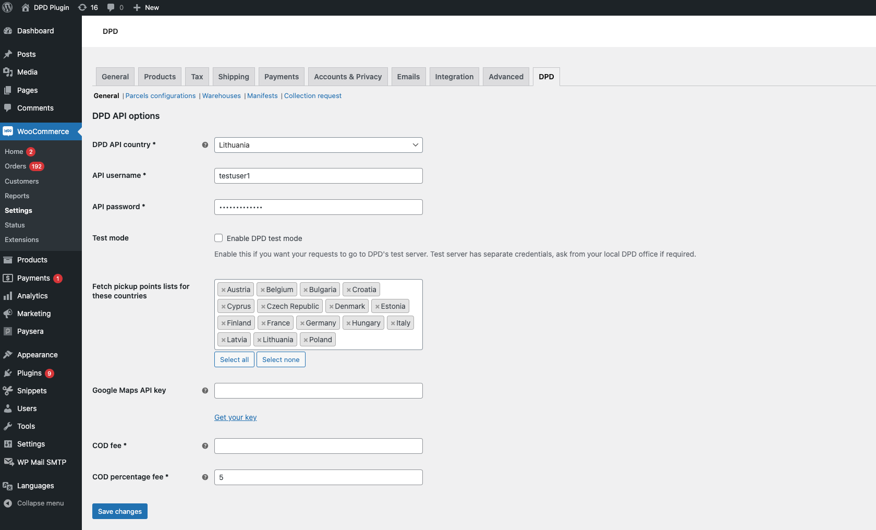Open Analytics bar chart icon

coord(8,296)
